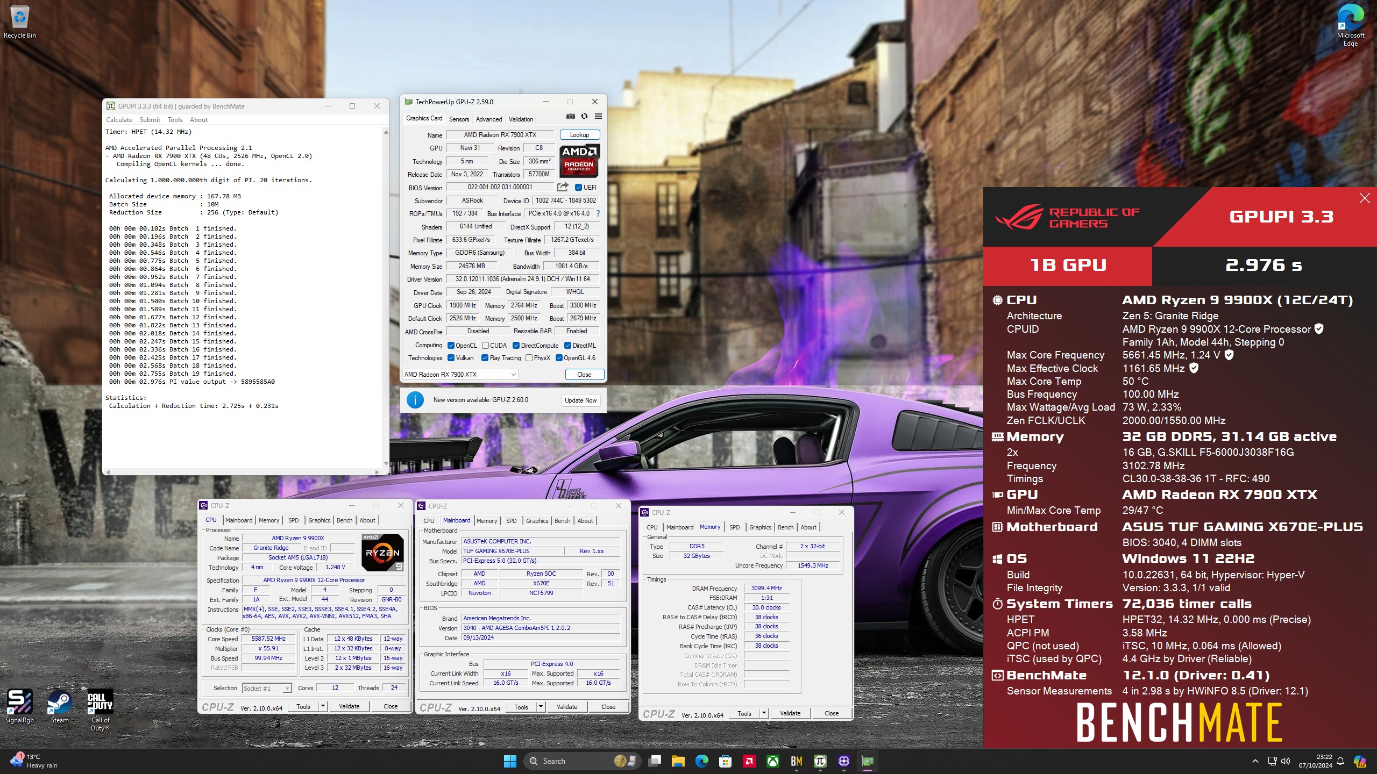
Task: Open GPU-Z hamburger menu
Action: point(598,116)
